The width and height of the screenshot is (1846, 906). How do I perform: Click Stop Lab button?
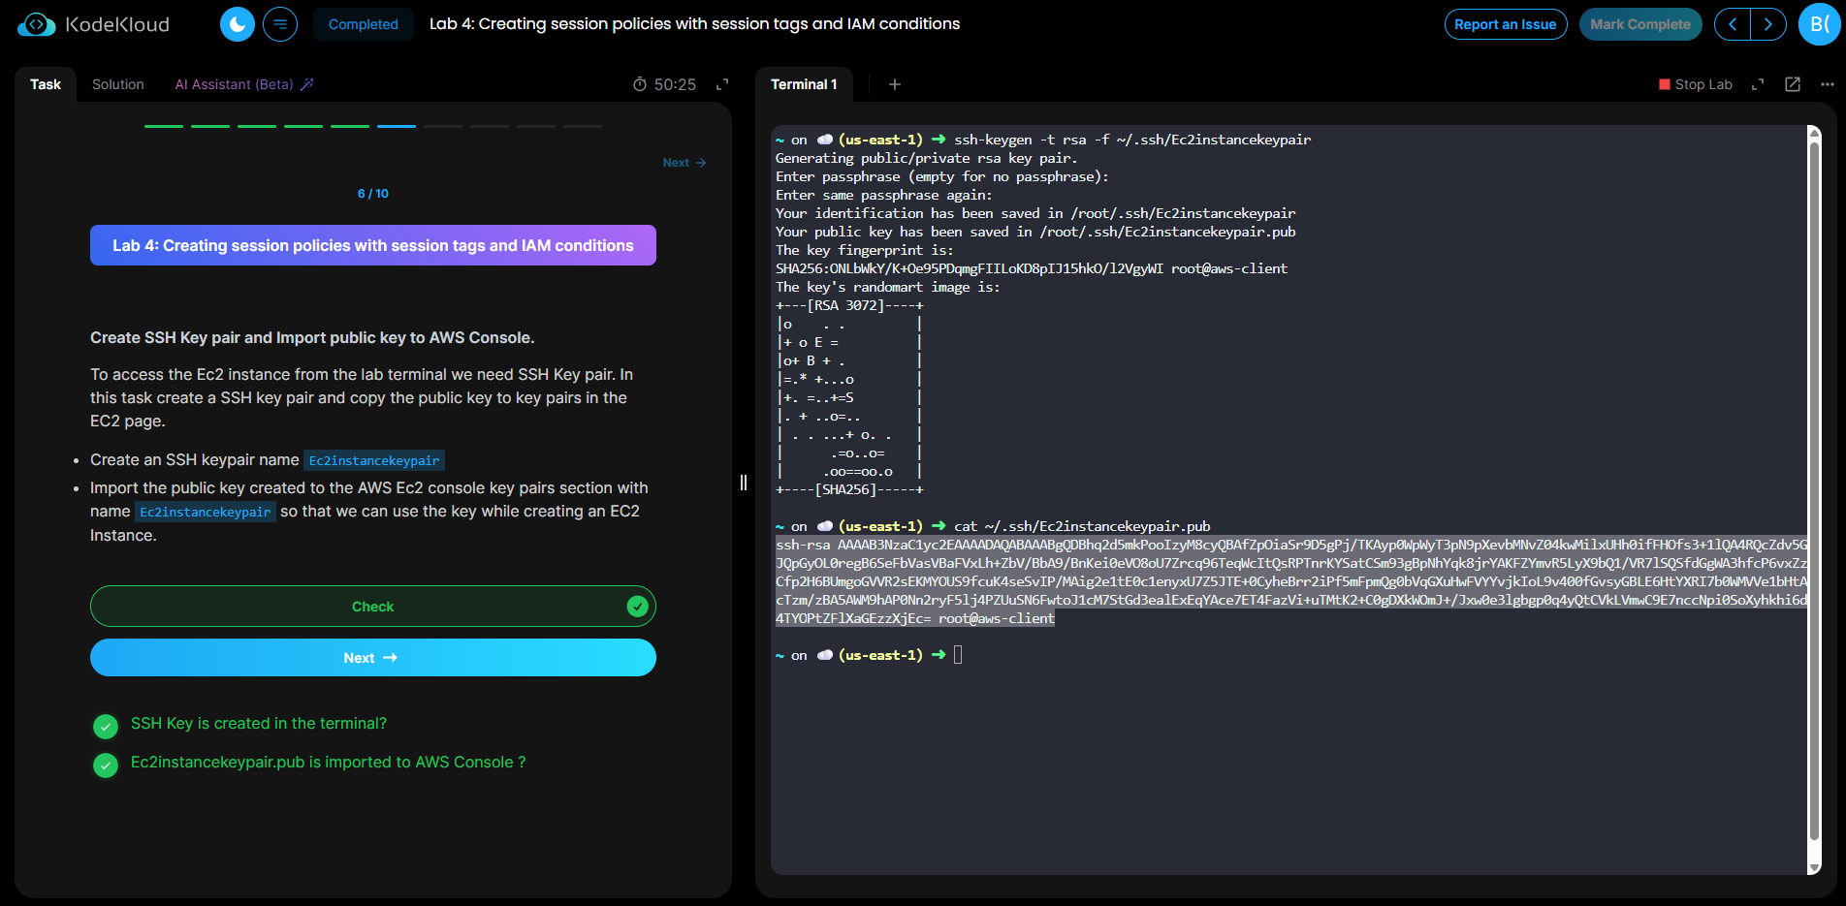[1696, 84]
